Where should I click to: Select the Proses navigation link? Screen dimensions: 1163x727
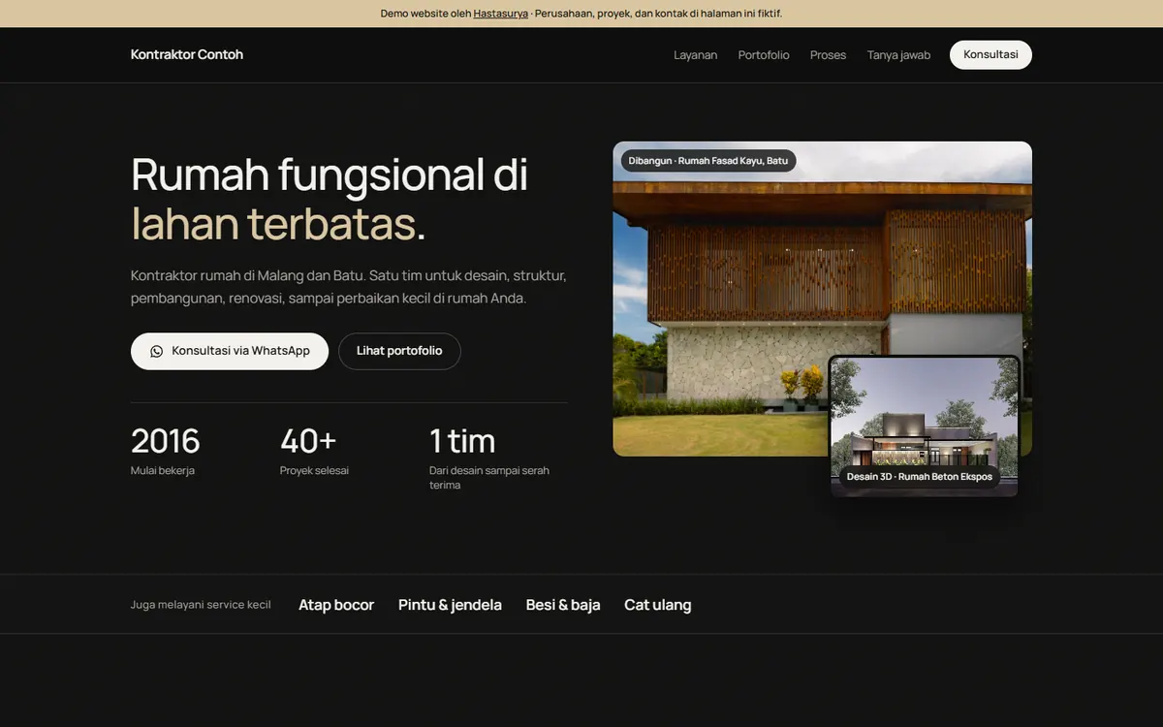pyautogui.click(x=829, y=55)
